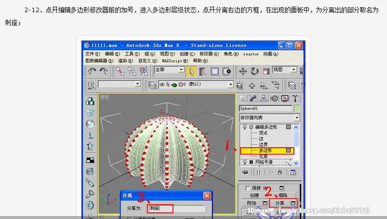Click the checkered material icon in sidebar
This screenshot has height=219, width=387.
[x=90, y=160]
